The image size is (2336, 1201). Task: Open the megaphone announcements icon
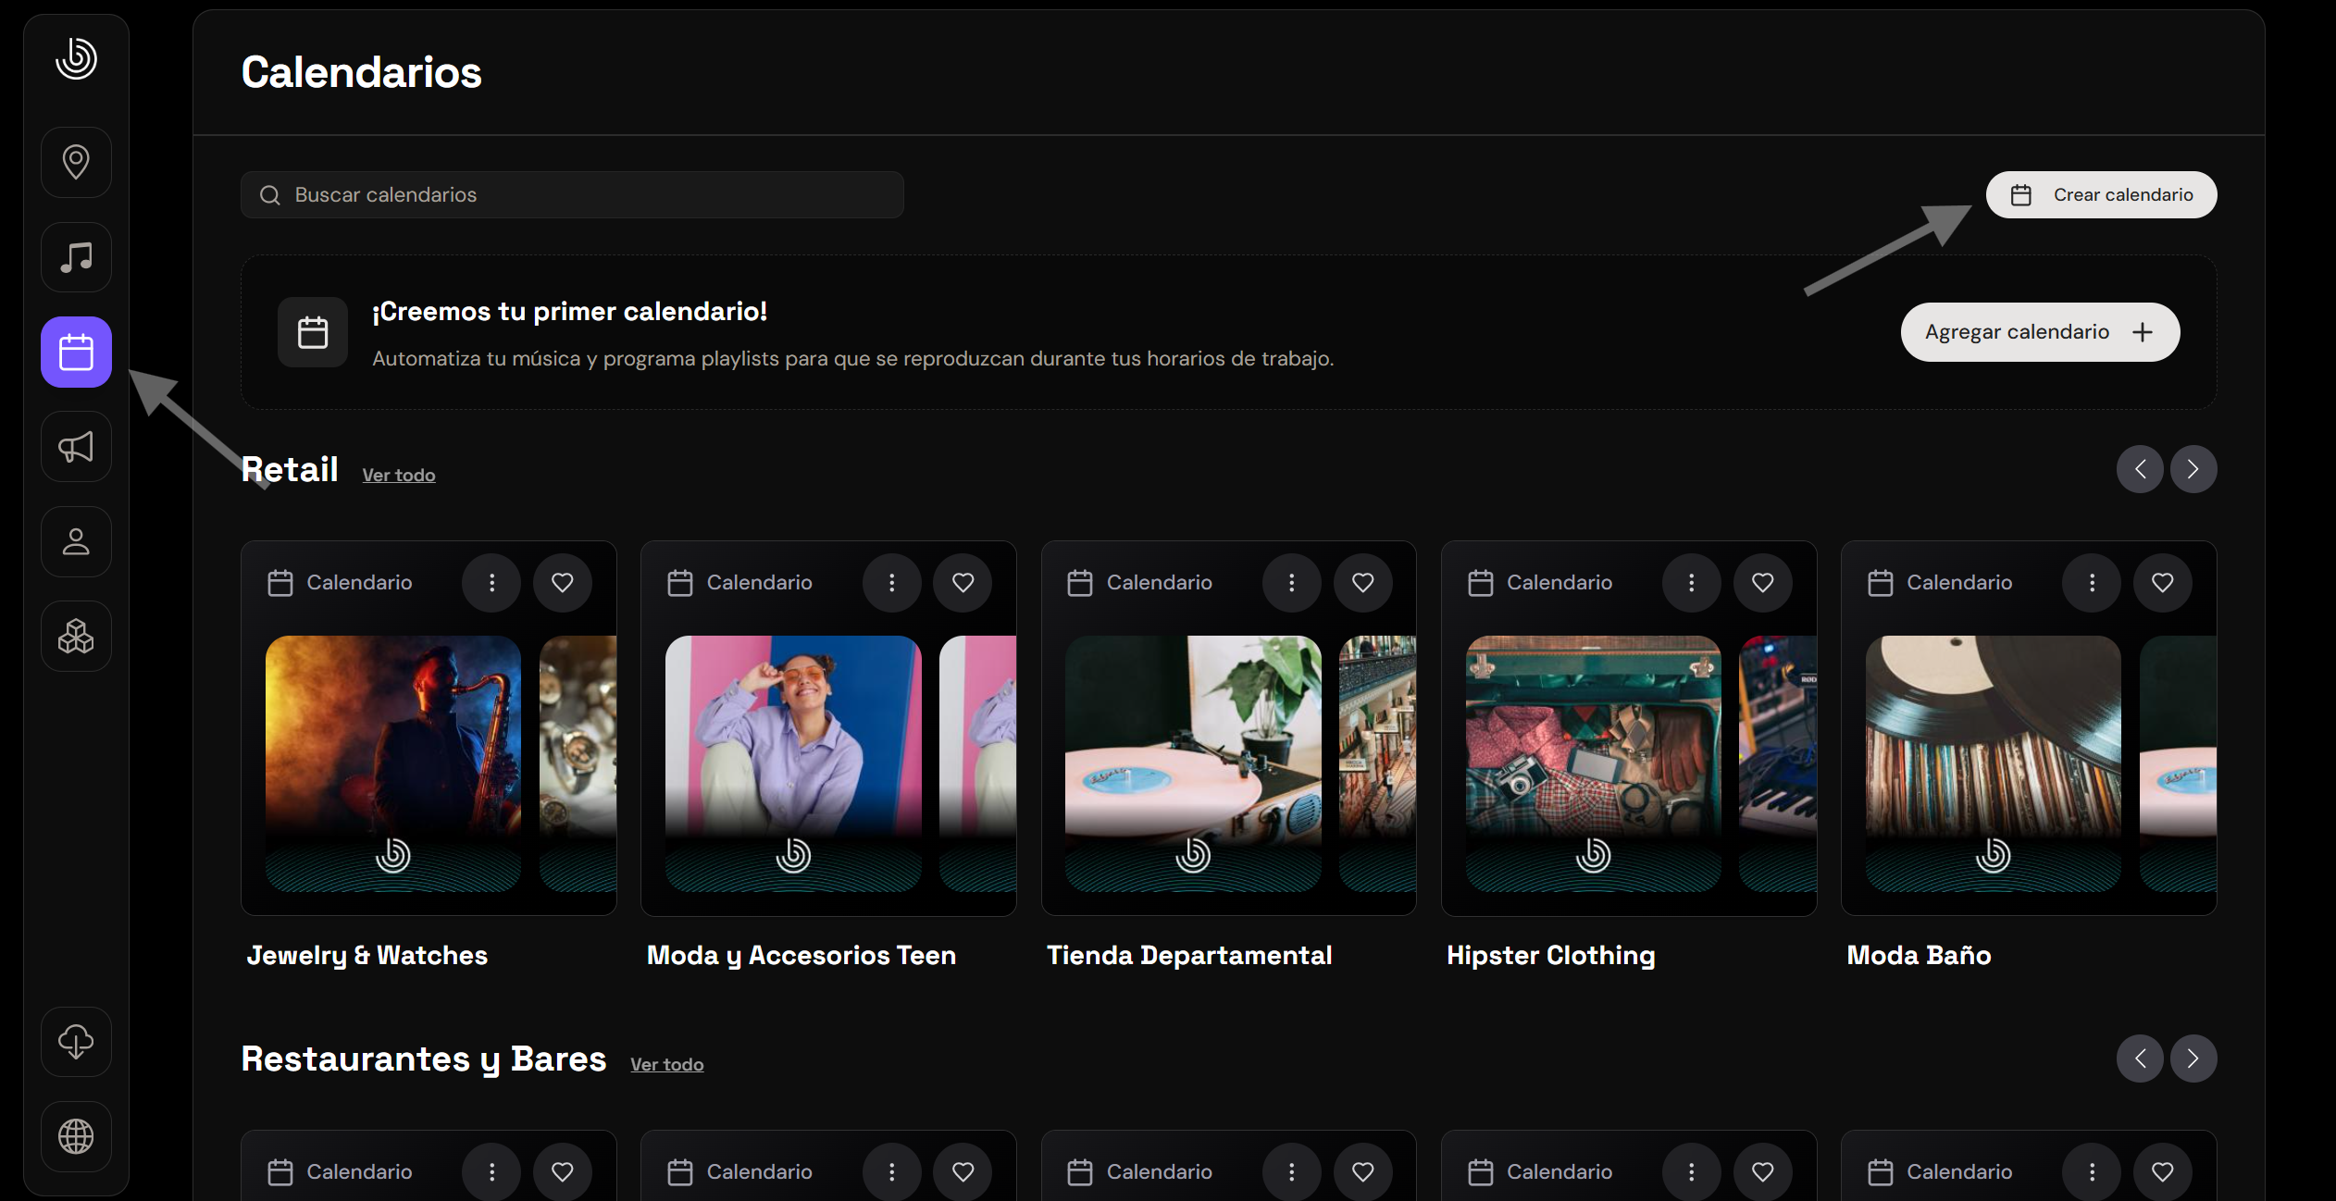click(76, 447)
